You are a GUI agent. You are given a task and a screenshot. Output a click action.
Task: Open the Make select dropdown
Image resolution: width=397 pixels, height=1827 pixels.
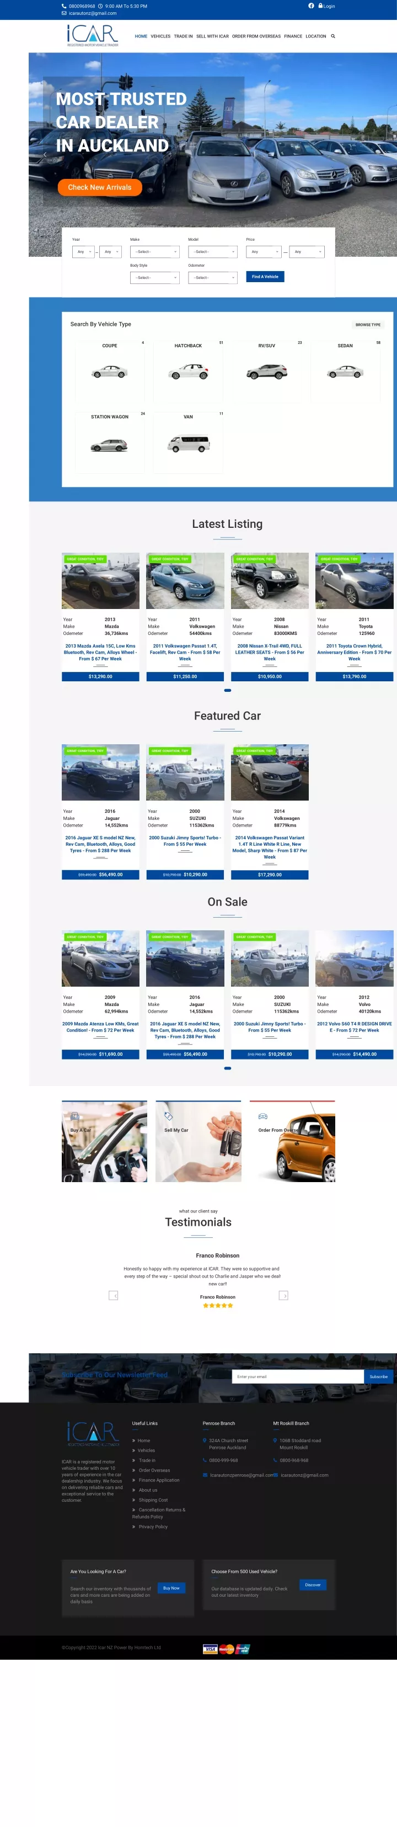tap(155, 252)
